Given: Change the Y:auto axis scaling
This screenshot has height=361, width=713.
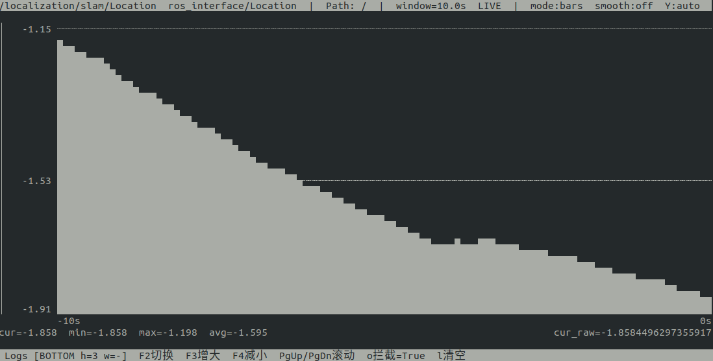Looking at the screenshot, I should click(682, 6).
